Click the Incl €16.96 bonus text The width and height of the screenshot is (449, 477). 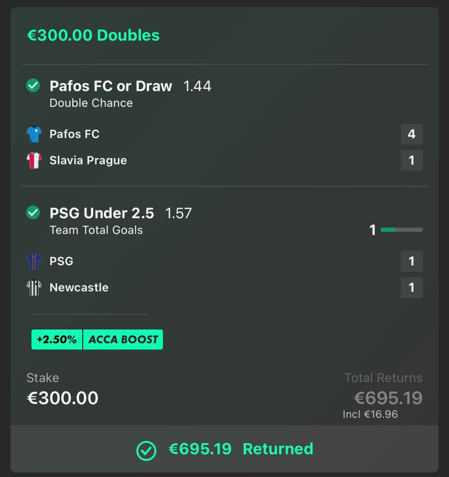coord(370,414)
